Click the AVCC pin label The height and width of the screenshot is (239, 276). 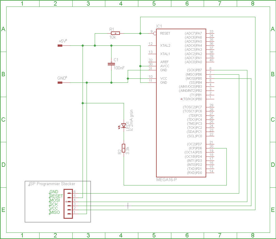(x=165, y=66)
